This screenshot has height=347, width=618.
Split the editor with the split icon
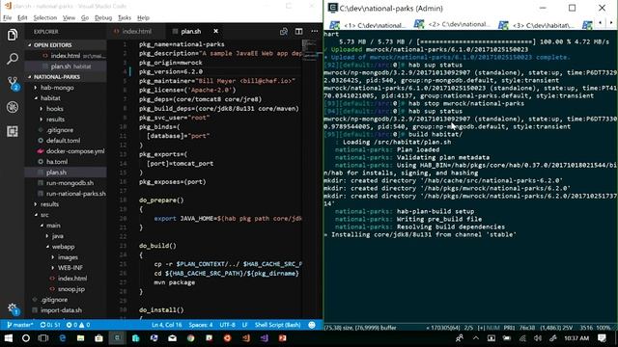pyautogui.click(x=298, y=32)
